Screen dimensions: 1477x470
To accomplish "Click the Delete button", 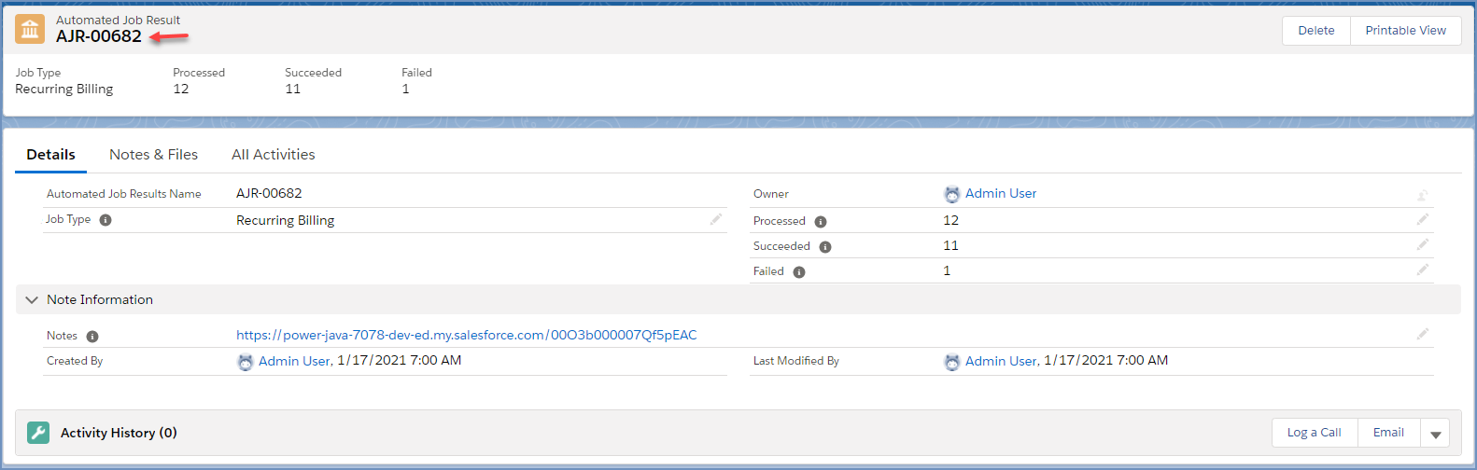I will (1316, 31).
